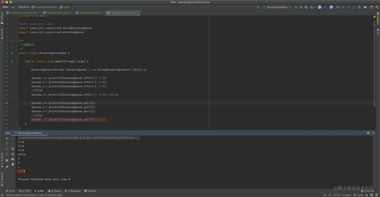380x197 pixels.
Task: Open the Run Anything terminal-like icon
Action: (x=372, y=7)
